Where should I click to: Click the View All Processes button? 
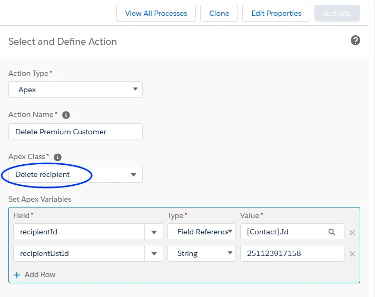point(156,13)
